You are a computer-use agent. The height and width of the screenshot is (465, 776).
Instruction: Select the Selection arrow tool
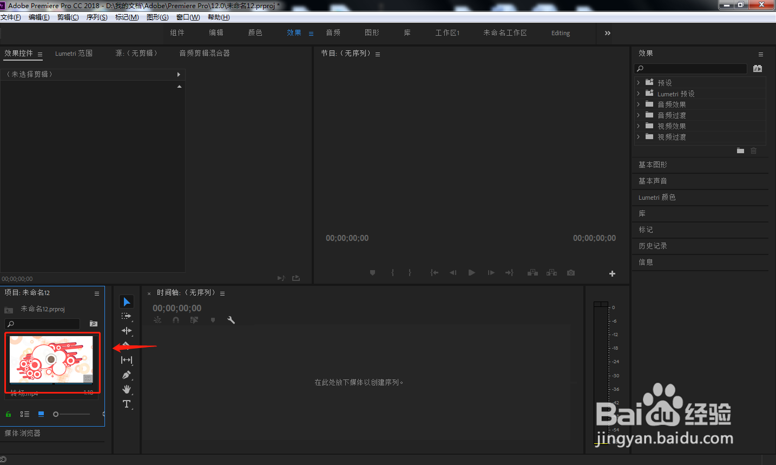127,302
